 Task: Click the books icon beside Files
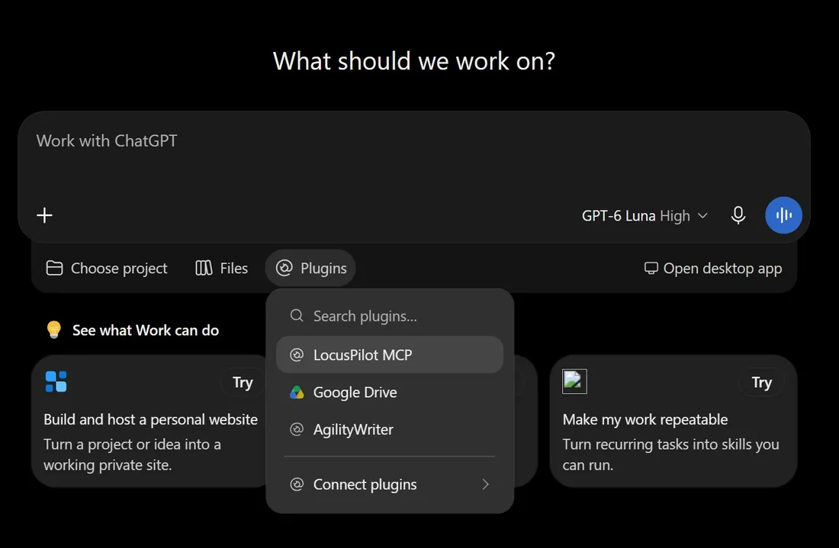(x=204, y=268)
